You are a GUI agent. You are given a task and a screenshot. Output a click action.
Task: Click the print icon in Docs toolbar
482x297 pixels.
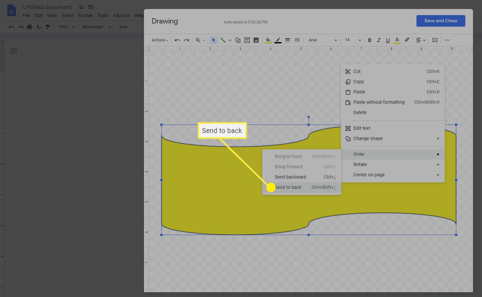point(30,27)
